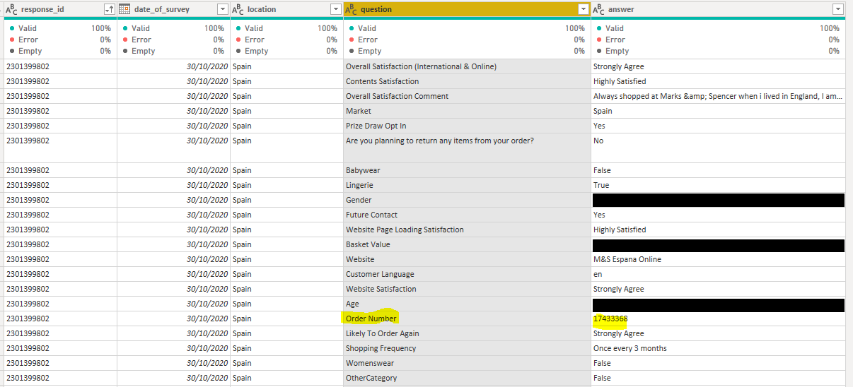
Task: Open the response_id column sort/filter dropdown
Action: (109, 9)
